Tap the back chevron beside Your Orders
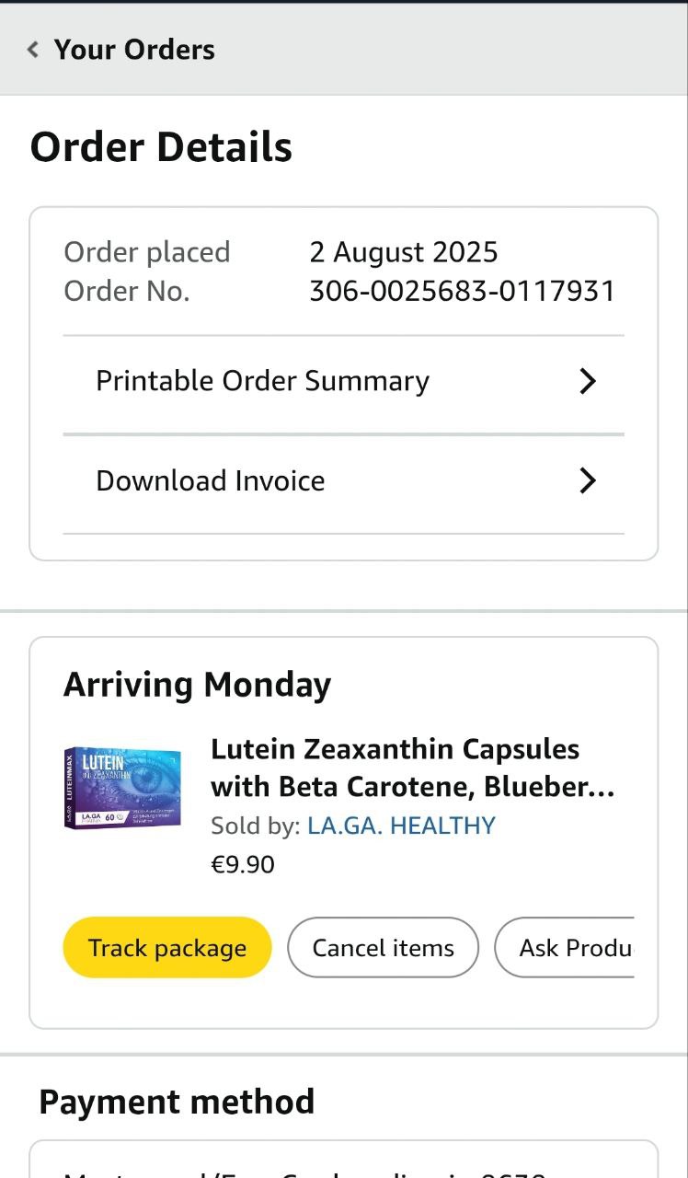The image size is (688, 1178). (33, 50)
